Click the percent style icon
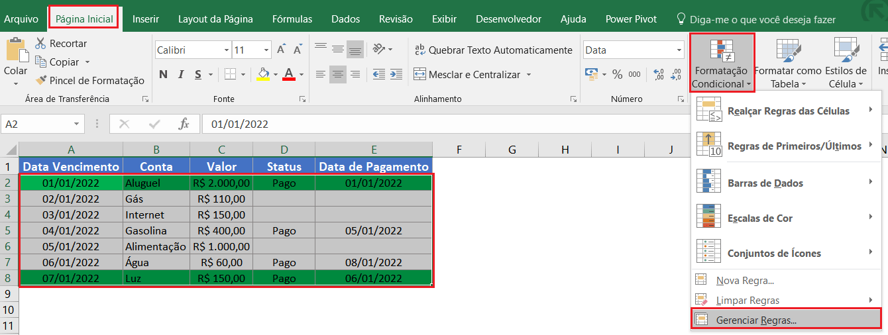The width and height of the screenshot is (888, 335). (617, 74)
